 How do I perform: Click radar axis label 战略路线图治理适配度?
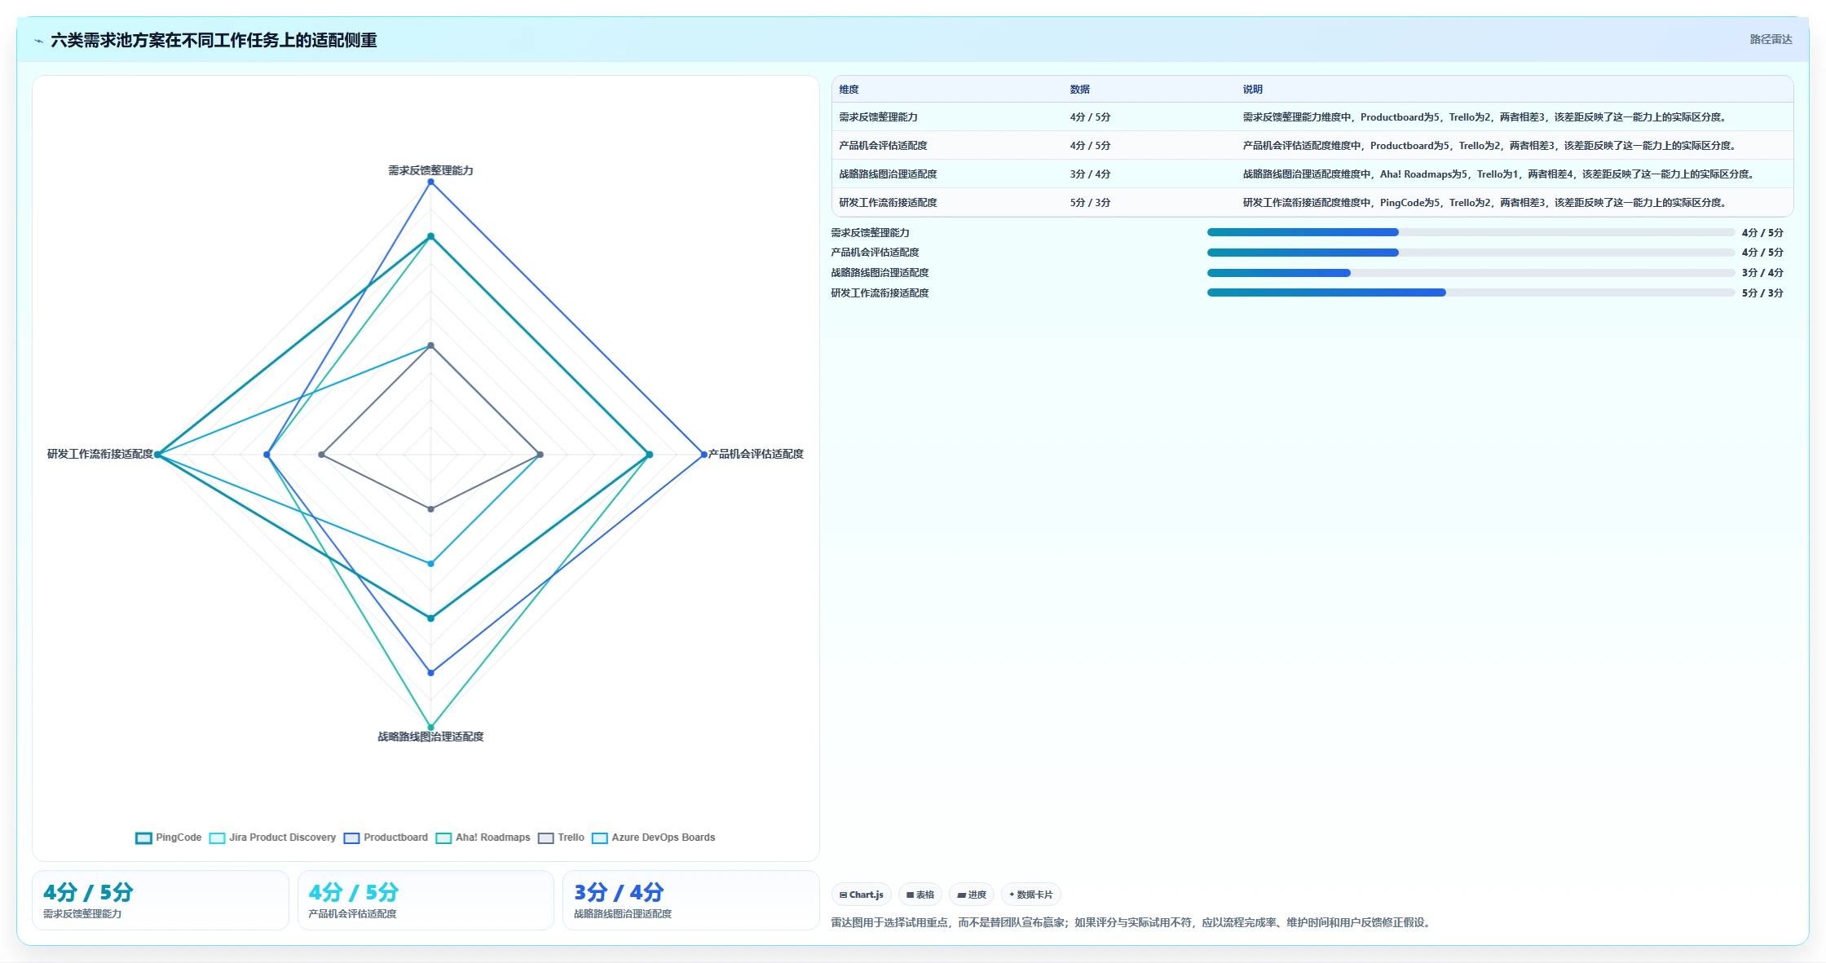pyautogui.click(x=430, y=737)
